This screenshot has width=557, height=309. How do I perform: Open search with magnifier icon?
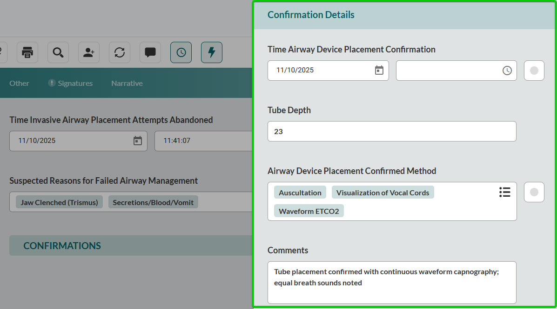pyautogui.click(x=58, y=52)
